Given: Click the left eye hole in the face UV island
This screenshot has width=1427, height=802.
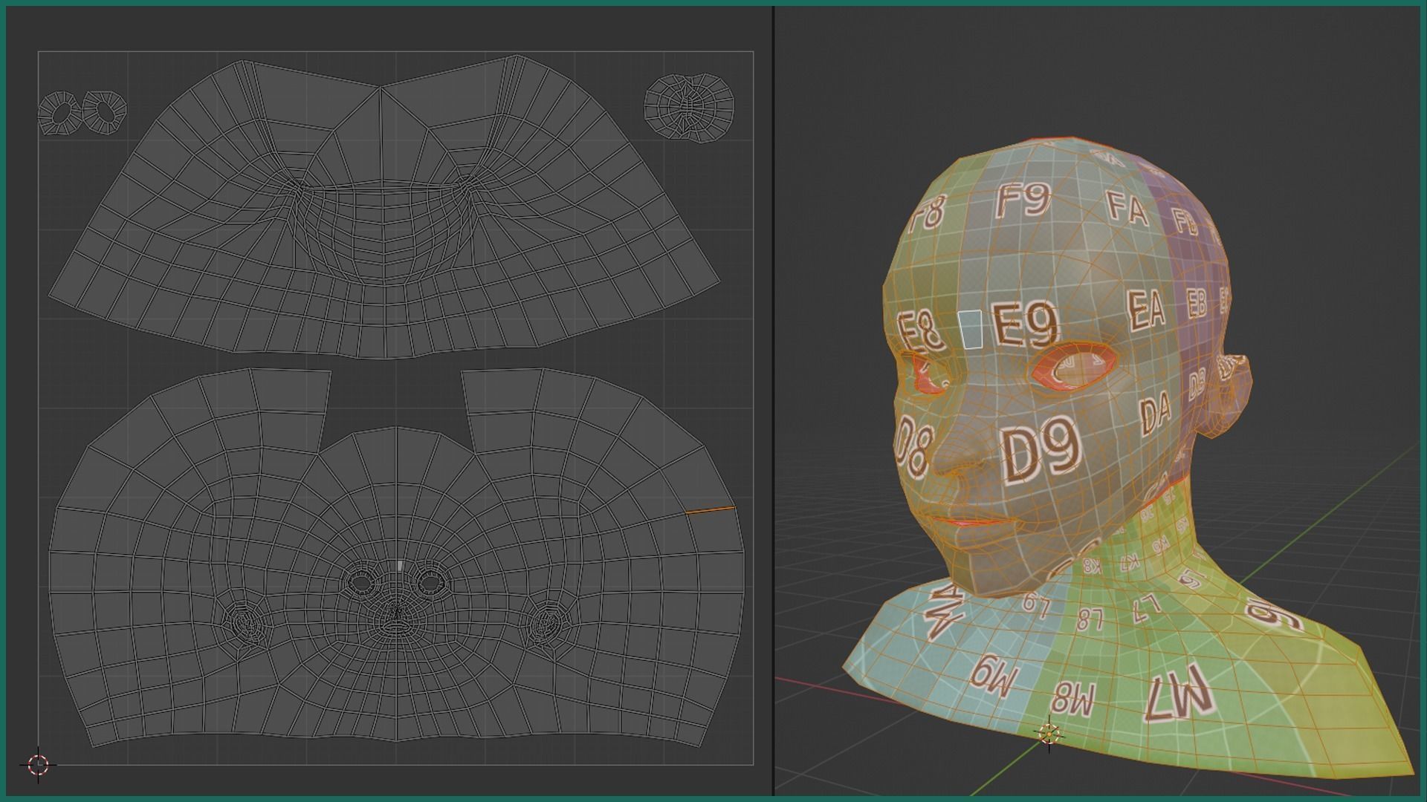Looking at the screenshot, I should click(x=361, y=583).
